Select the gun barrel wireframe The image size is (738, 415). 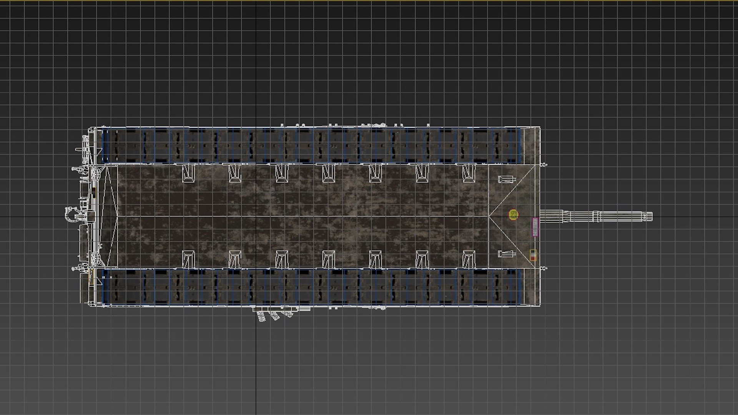pyautogui.click(x=596, y=216)
